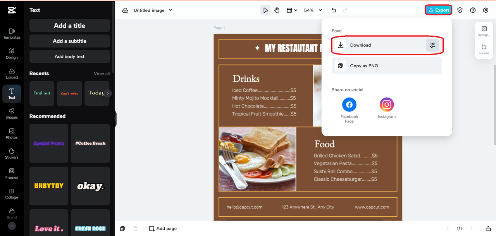Screen dimensions: 496x236
Task: Apply the 'okay.' text preset
Action: pyautogui.click(x=90, y=186)
